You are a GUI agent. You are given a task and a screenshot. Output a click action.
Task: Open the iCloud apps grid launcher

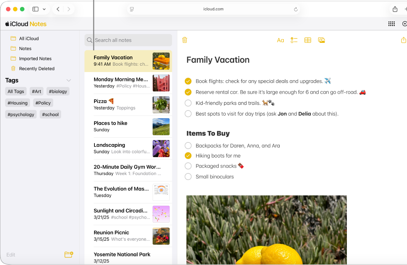pos(391,24)
